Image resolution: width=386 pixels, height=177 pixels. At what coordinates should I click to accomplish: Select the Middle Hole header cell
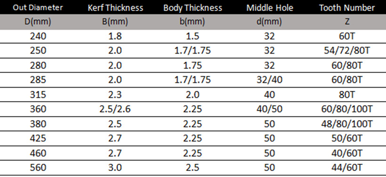coord(270,8)
